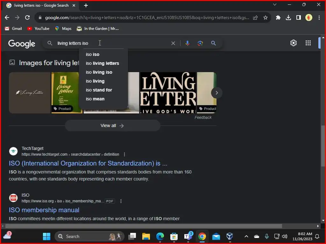The width and height of the screenshot is (326, 244).
Task: Open the Chrome extensions puzzle icon
Action: click(278, 18)
